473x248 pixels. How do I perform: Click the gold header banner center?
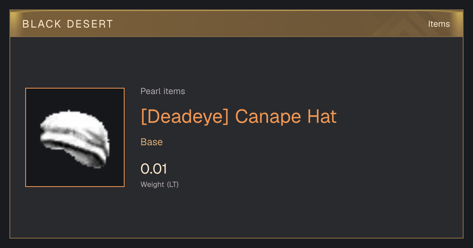[236, 24]
